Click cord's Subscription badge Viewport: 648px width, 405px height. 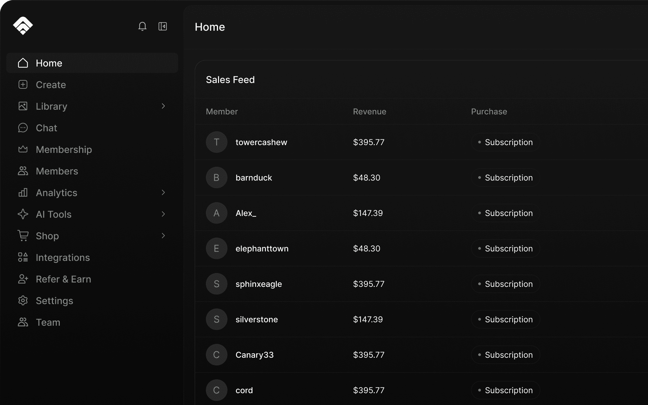coord(505,390)
